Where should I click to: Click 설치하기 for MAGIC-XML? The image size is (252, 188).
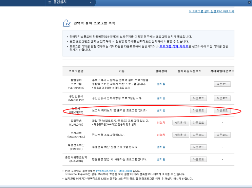(x=181, y=135)
